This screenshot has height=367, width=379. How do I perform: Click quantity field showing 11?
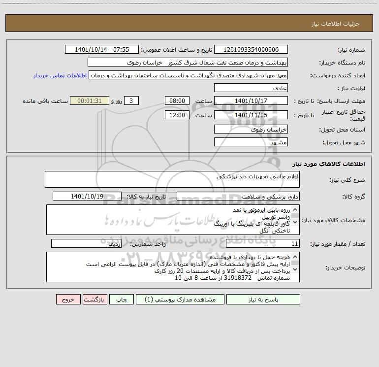coord(263,244)
